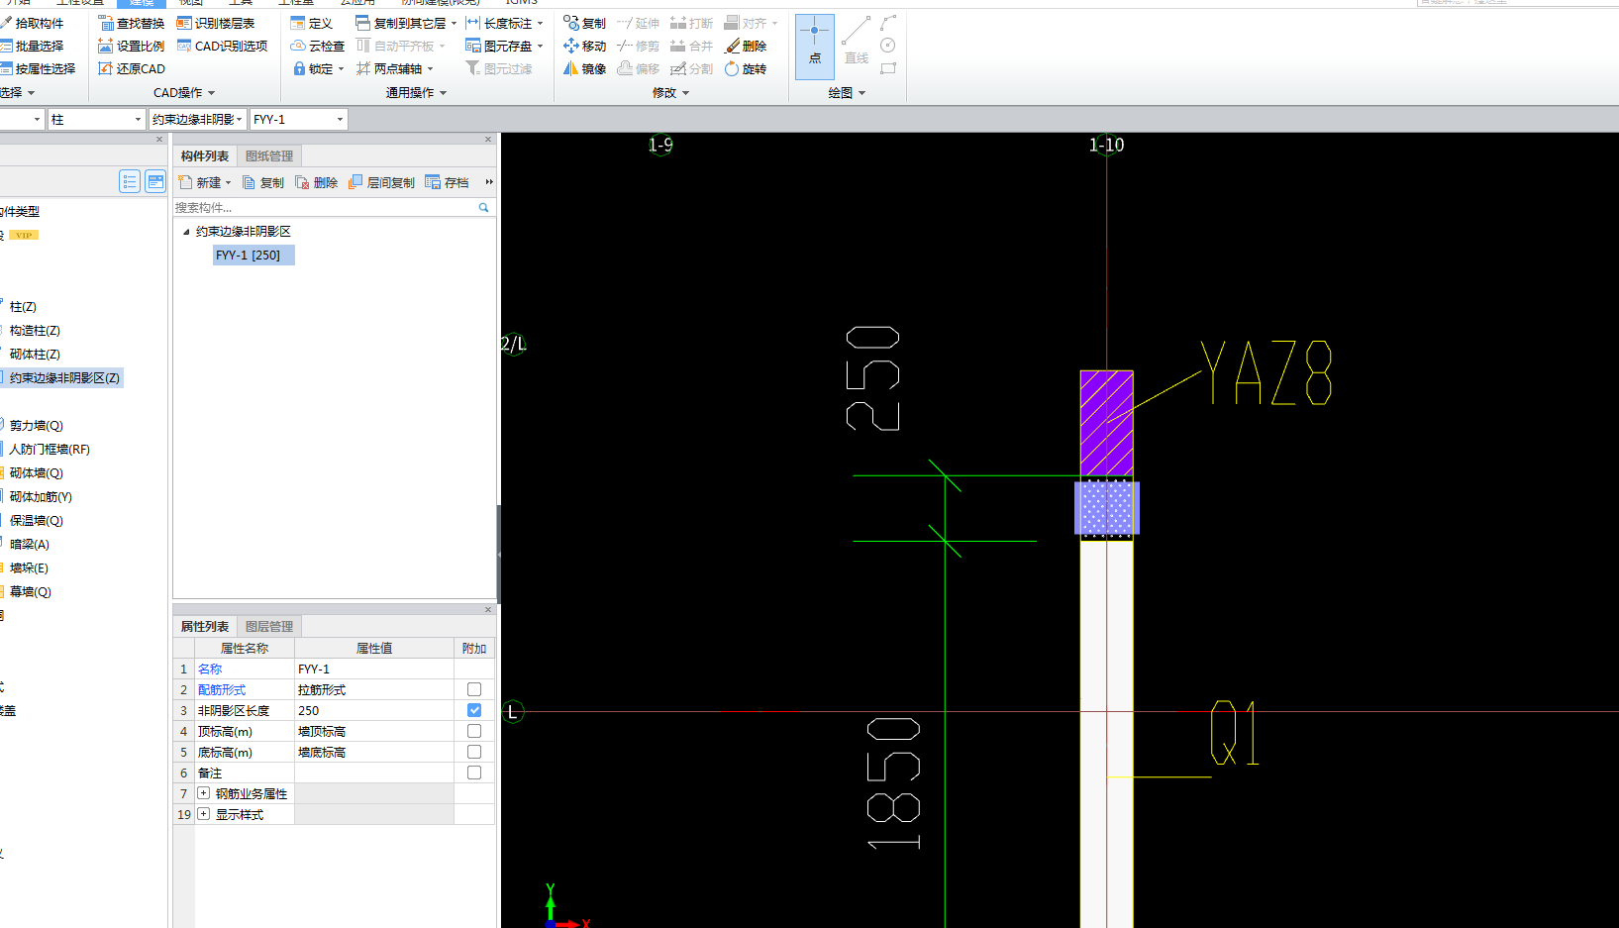Click 复制 in component list toolbar
This screenshot has height=928, width=1619.
(x=263, y=182)
